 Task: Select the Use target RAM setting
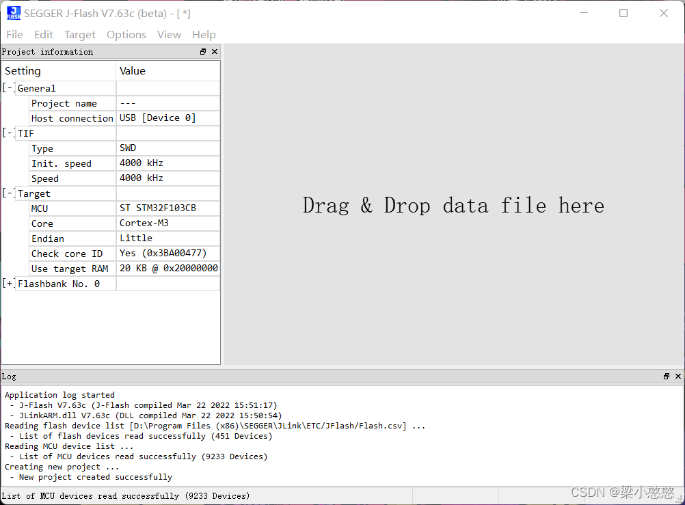tap(72, 269)
